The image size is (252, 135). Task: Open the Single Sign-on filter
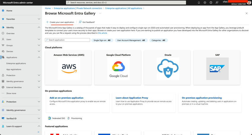[x=102, y=40]
